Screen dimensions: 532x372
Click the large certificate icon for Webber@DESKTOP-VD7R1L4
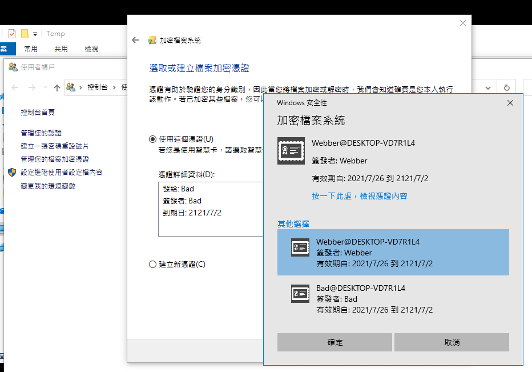pos(291,151)
